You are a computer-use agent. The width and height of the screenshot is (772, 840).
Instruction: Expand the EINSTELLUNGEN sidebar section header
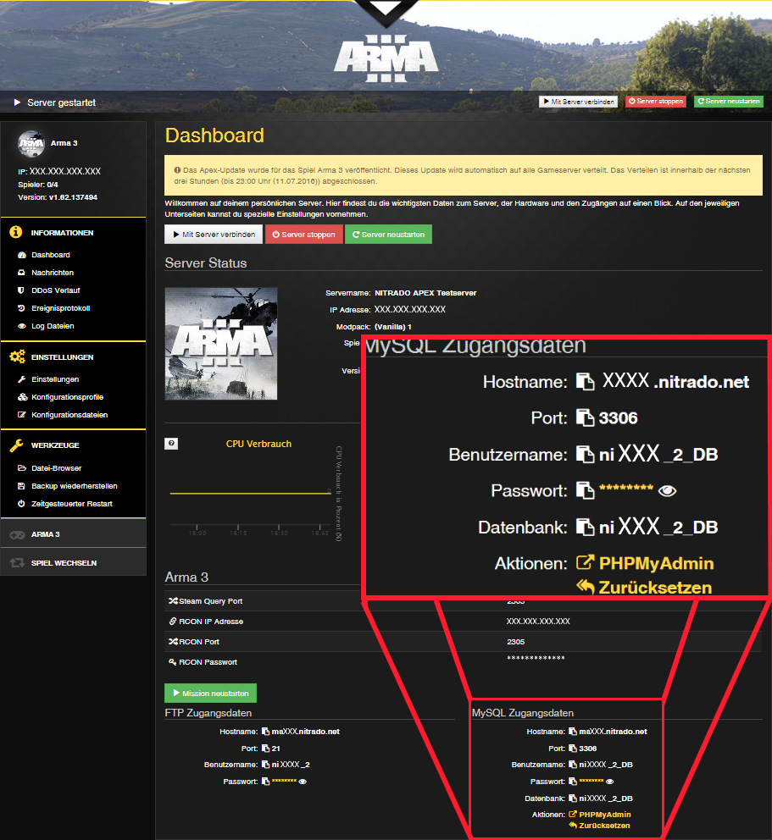click(74, 356)
